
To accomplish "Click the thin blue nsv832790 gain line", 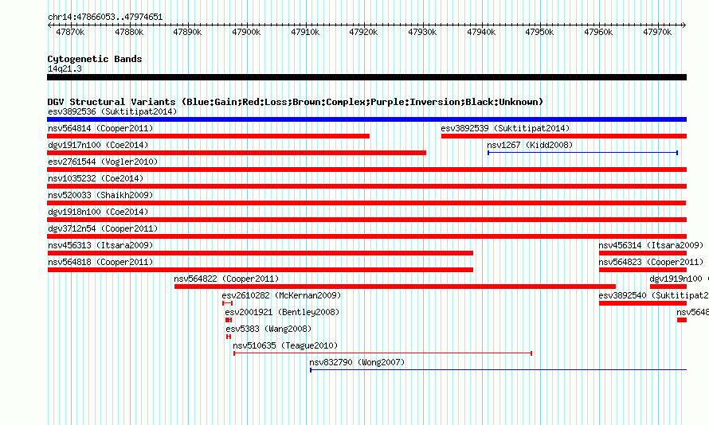I will coord(498,370).
